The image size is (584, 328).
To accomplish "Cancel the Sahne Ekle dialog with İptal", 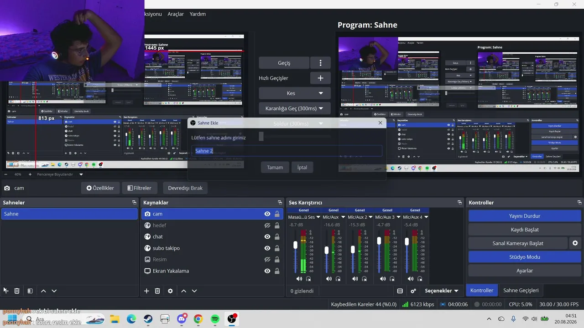I will tap(302, 167).
